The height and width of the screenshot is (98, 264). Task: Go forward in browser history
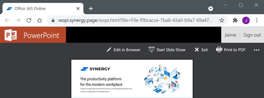[18, 20]
